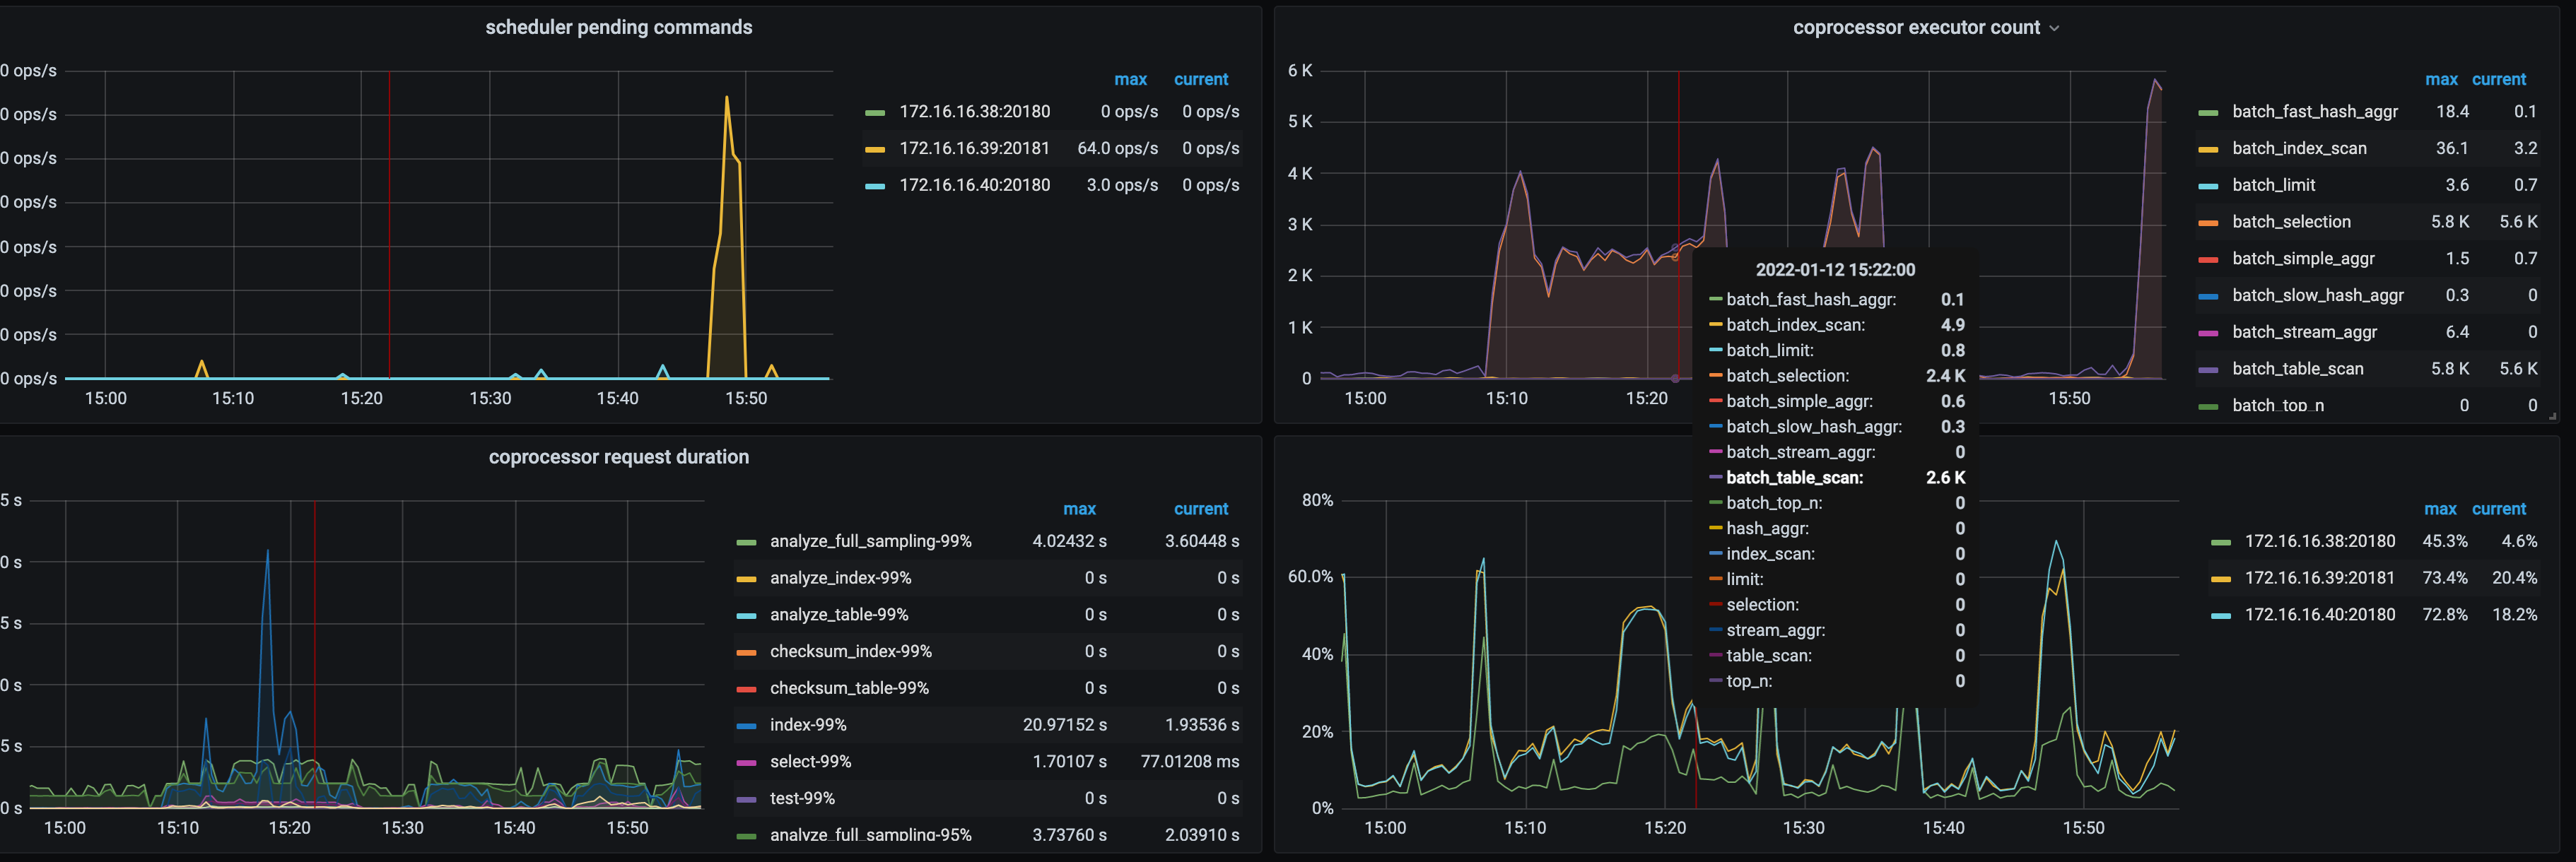This screenshot has height=862, width=2576.
Task: Toggle batch_selection series in executor legend
Action: pos(2291,222)
